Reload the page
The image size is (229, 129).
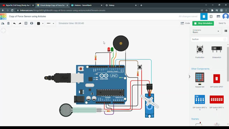coord(12,10)
